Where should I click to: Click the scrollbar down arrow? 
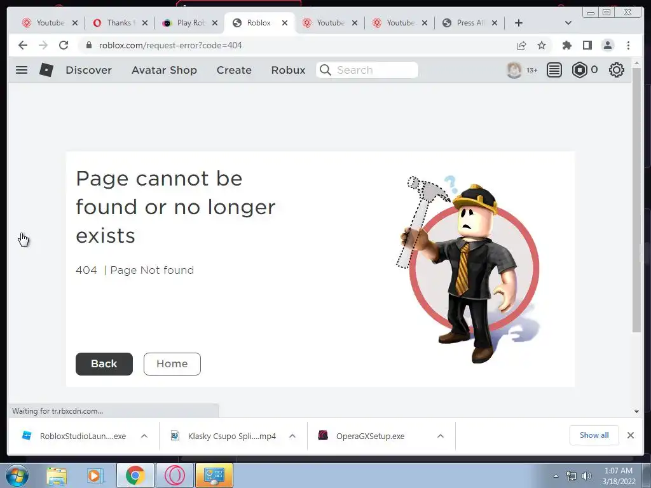click(636, 412)
